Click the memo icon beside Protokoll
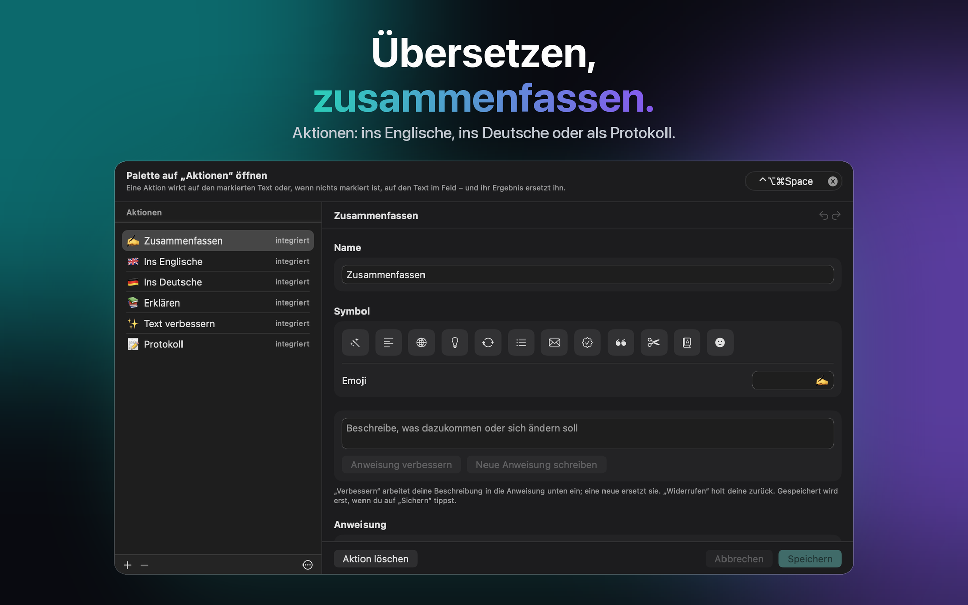 point(133,344)
